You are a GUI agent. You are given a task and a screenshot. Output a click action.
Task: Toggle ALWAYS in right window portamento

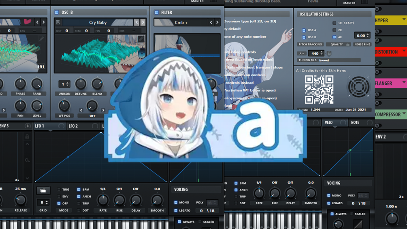click(332, 214)
